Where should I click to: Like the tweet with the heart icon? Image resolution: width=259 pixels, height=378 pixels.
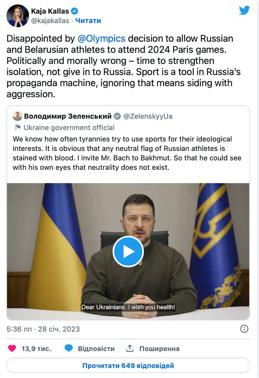coord(12,349)
